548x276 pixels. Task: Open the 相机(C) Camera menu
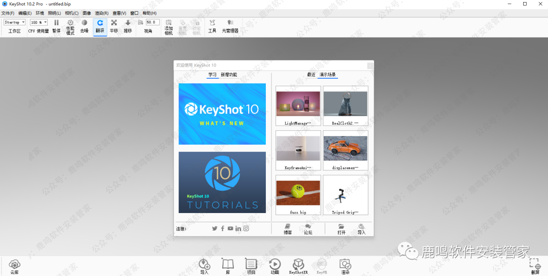[72, 13]
